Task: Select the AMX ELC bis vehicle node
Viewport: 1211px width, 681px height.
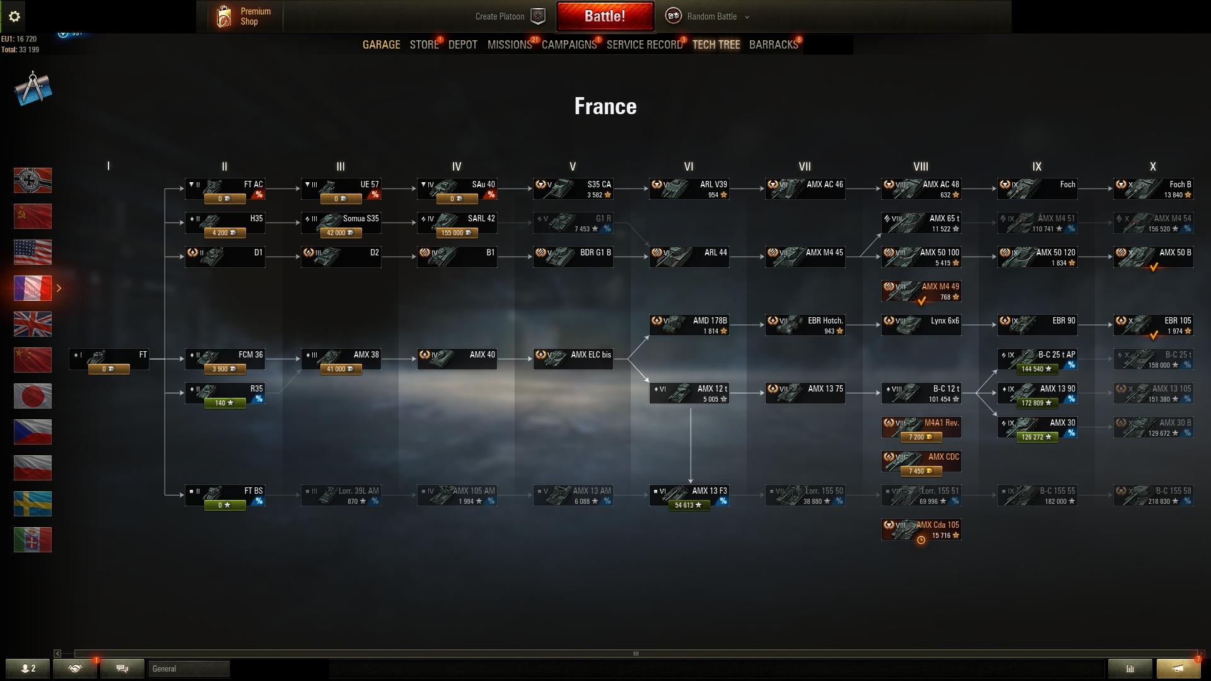Action: (573, 359)
